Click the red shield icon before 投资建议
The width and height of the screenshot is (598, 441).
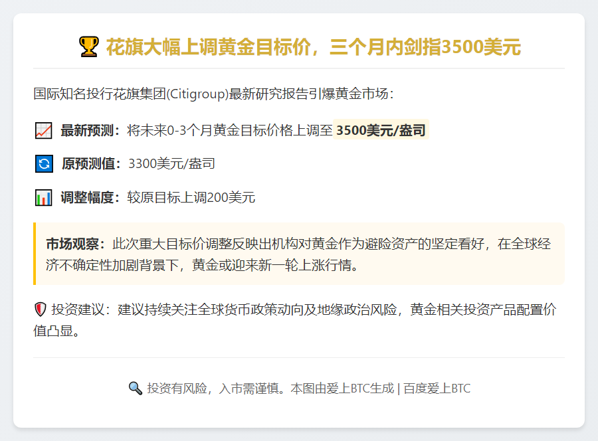point(41,309)
